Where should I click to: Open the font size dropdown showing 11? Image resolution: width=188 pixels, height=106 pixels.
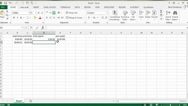point(36,13)
